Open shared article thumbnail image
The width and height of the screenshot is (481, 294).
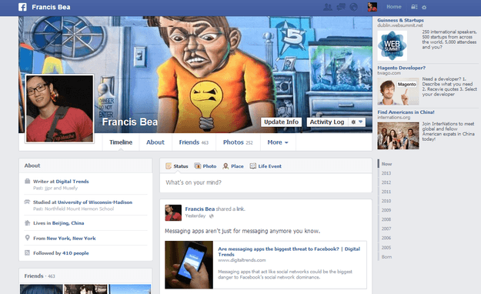pyautogui.click(x=189, y=265)
